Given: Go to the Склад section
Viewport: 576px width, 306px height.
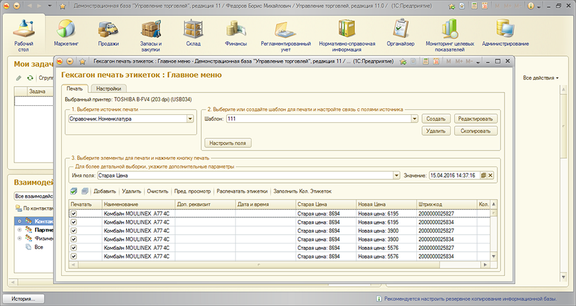Looking at the screenshot, I should point(193,33).
